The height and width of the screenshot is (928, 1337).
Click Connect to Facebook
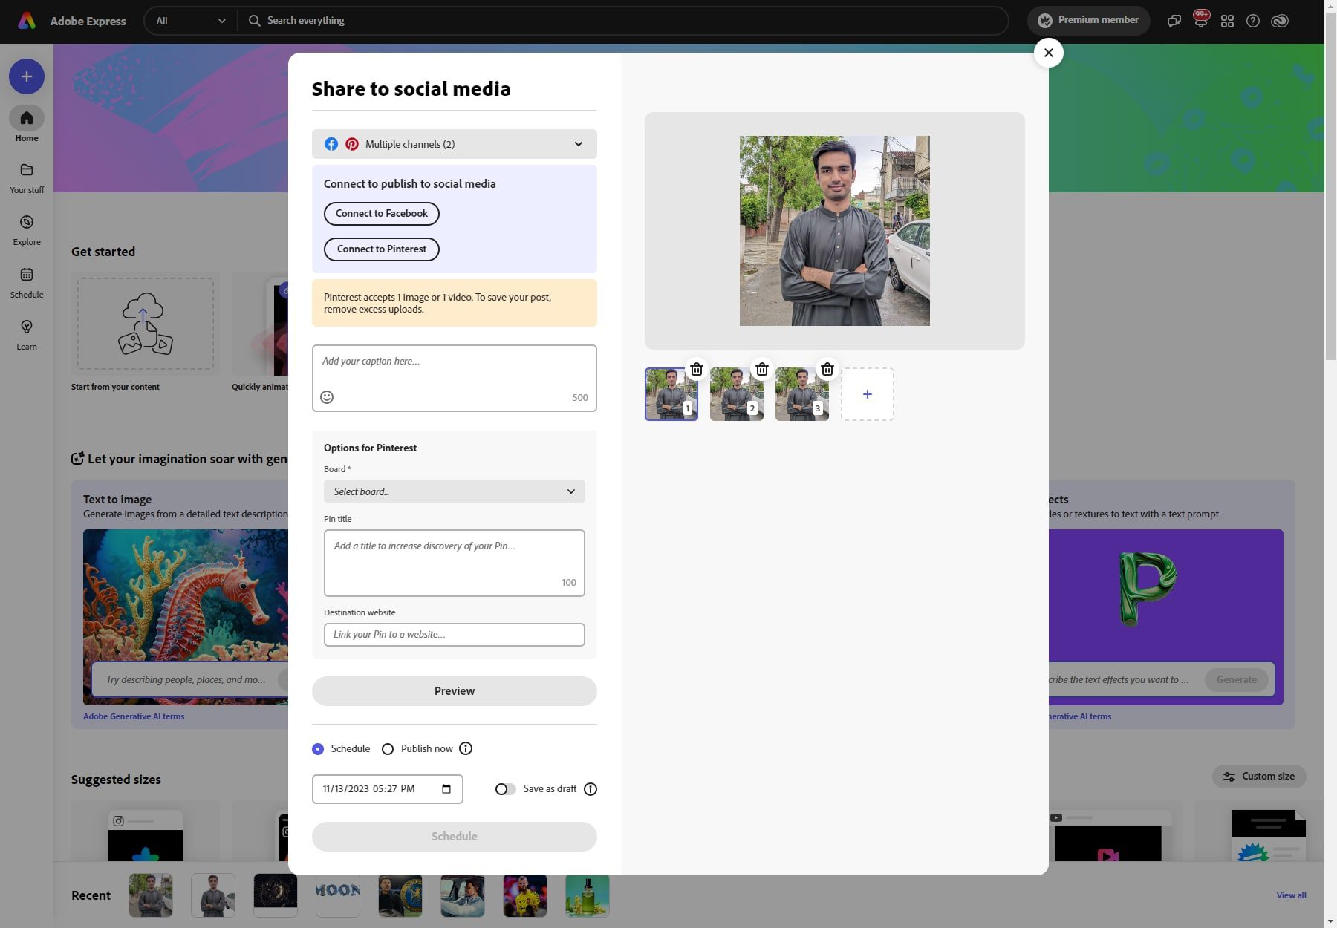coord(381,213)
